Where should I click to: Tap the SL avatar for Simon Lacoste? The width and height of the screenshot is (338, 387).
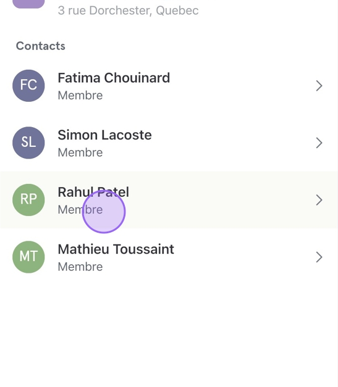28,143
